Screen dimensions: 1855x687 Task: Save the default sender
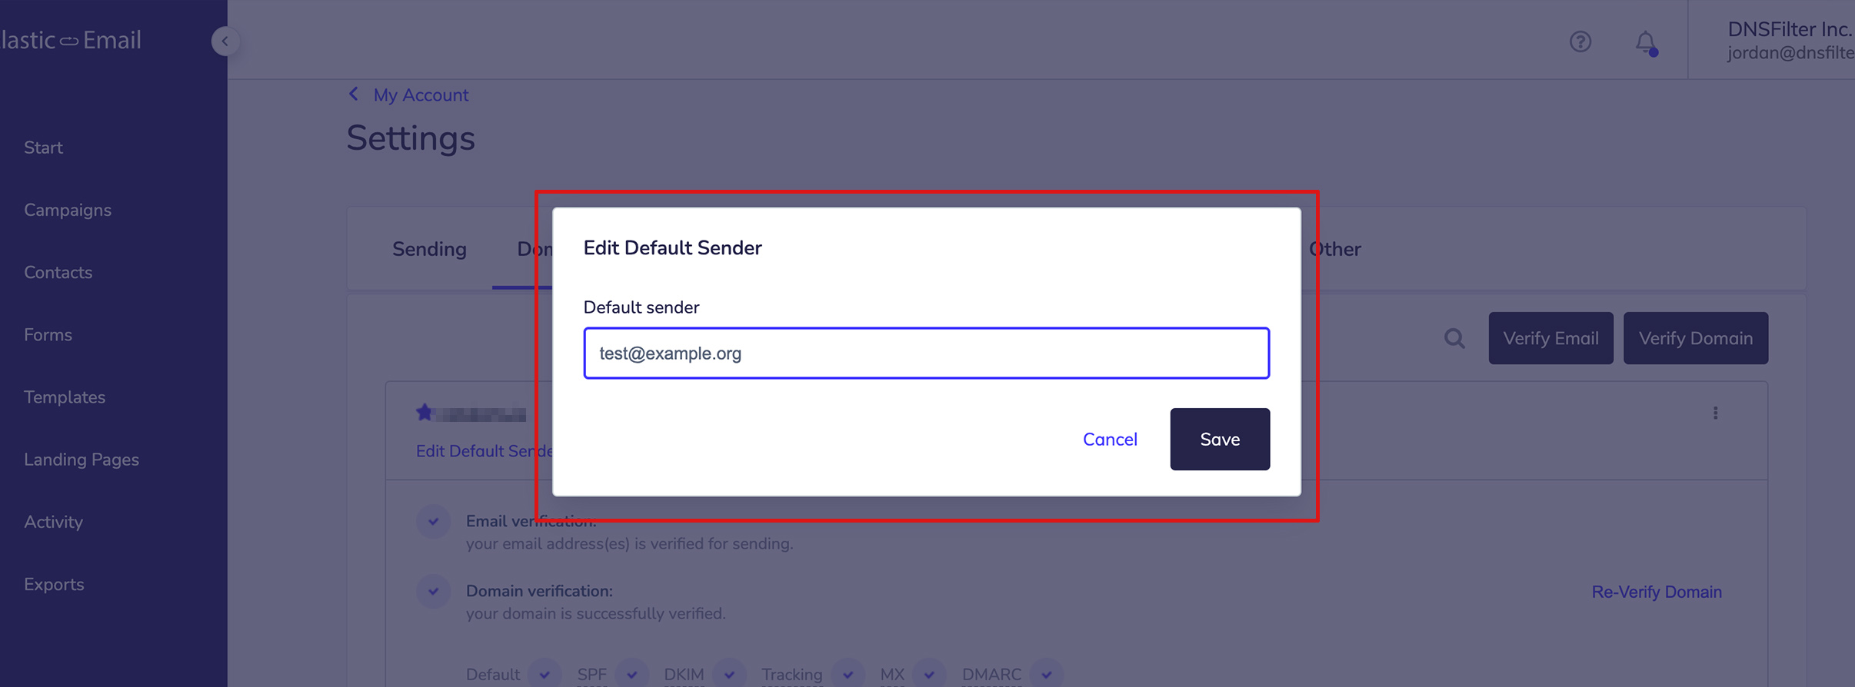click(x=1220, y=439)
